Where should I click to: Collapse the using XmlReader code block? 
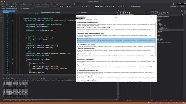click(x=12, y=21)
